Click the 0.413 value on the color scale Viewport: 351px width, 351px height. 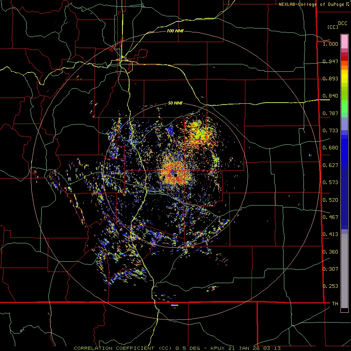click(x=330, y=234)
